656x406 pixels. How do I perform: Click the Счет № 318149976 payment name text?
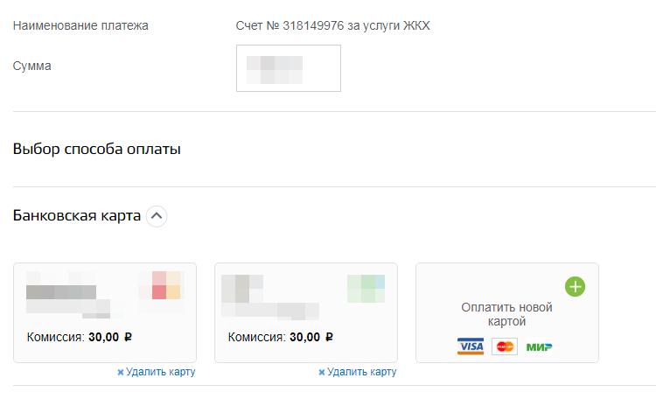[333, 25]
